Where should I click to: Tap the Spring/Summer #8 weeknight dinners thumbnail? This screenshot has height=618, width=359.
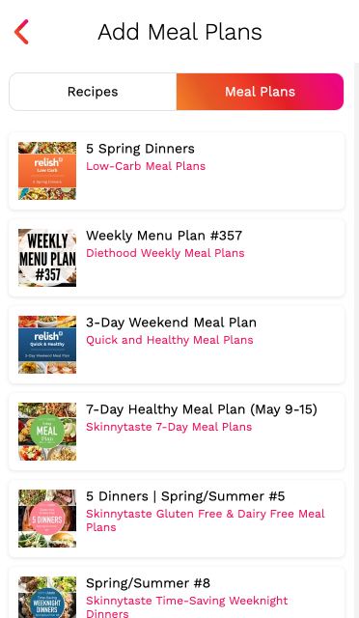point(47,597)
